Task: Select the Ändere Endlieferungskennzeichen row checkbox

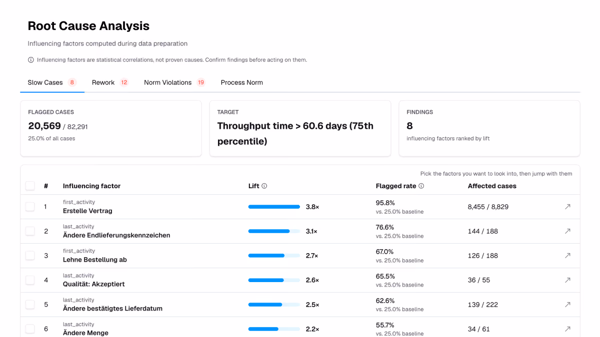Action: (x=30, y=231)
